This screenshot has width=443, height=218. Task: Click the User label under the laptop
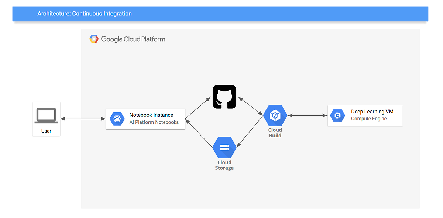46,131
